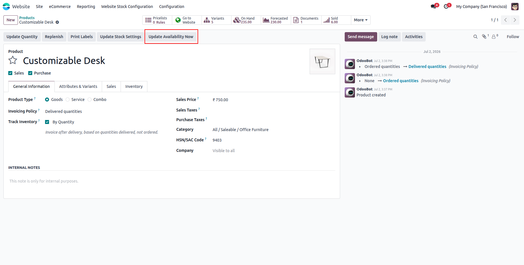Go back to Products breadcrumb
Image resolution: width=524 pixels, height=265 pixels.
pyautogui.click(x=27, y=18)
